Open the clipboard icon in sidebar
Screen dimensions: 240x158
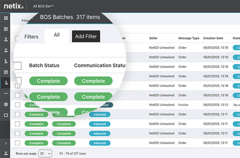(x=6, y=29)
